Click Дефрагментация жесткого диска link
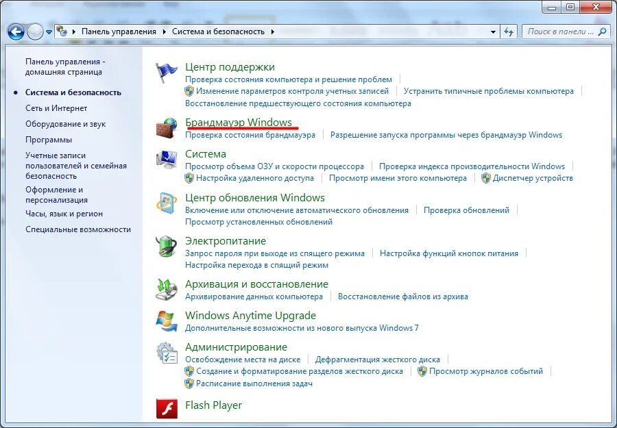Screen dimensions: 617x428 (x=378, y=360)
